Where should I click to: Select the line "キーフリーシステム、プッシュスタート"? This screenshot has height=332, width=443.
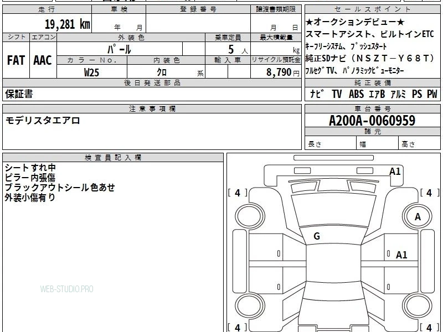(346, 46)
